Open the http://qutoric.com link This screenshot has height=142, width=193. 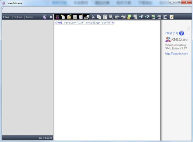(177, 54)
